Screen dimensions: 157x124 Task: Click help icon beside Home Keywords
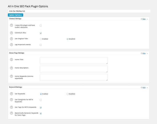pos(12,76)
